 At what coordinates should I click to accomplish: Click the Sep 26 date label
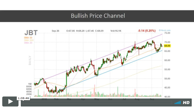pos(55,31)
